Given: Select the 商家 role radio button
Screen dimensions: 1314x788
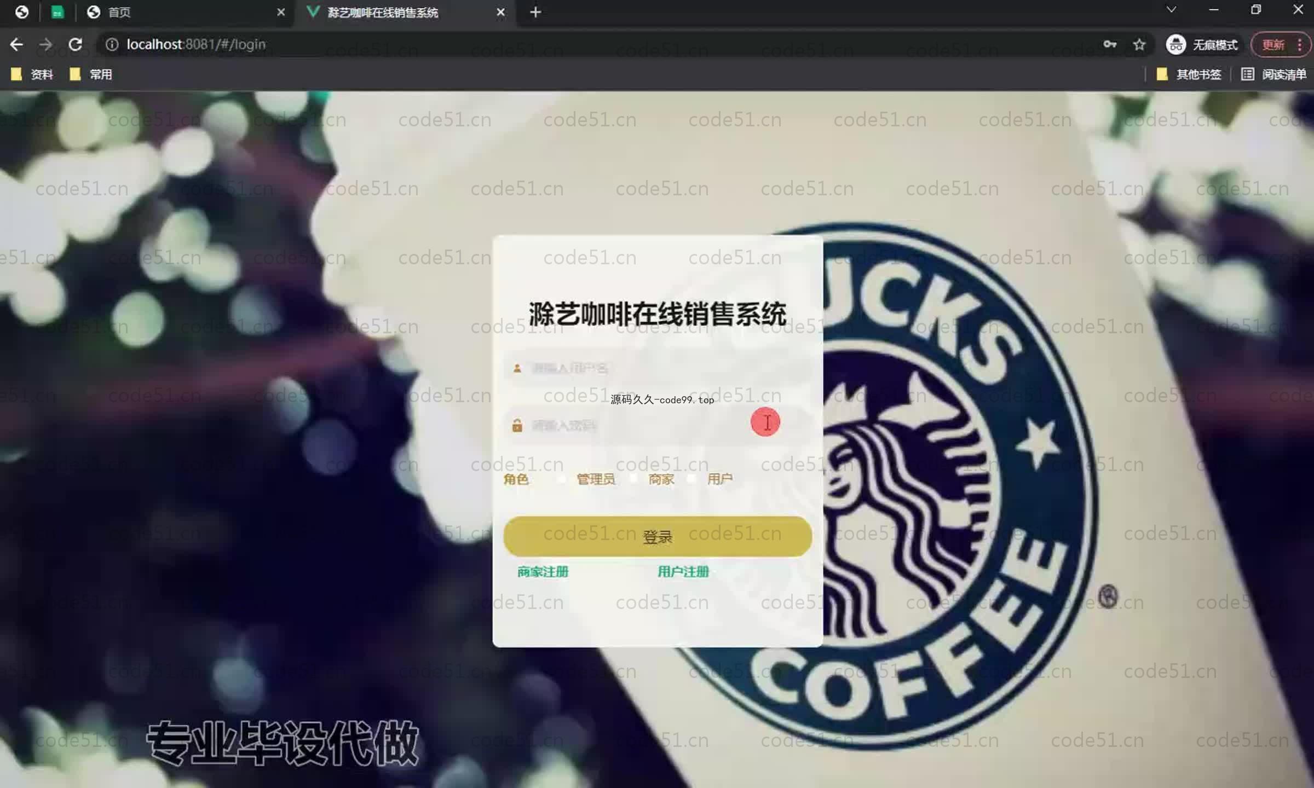Looking at the screenshot, I should 633,479.
